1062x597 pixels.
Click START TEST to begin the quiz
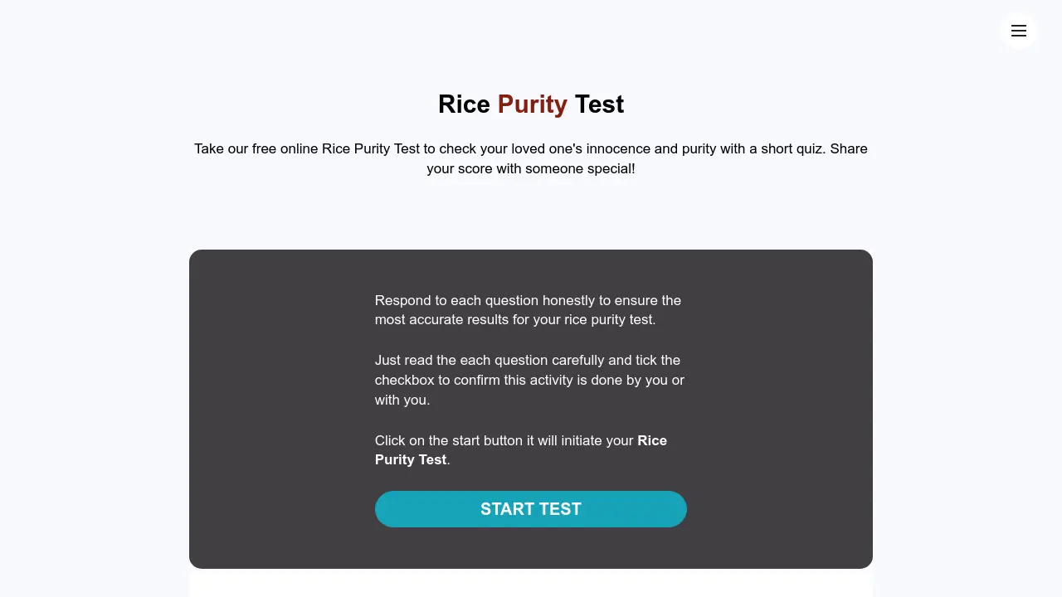pos(531,509)
